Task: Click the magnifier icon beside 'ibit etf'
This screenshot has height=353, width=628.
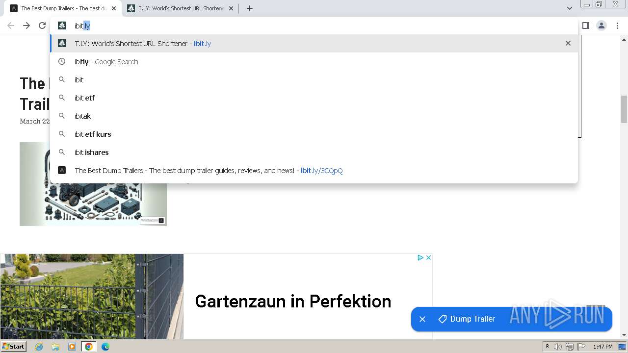Action: [62, 98]
